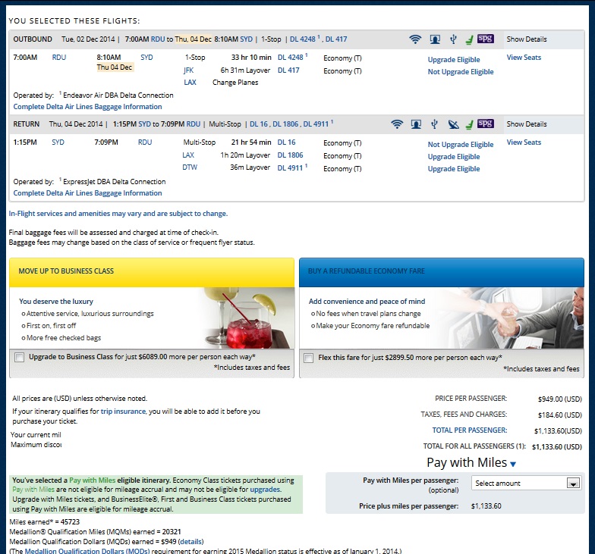Open View Seats for the return flight
The height and width of the screenshot is (554, 595).
coord(524,142)
